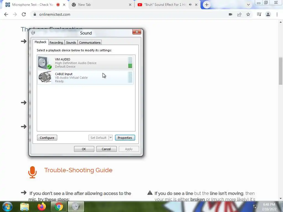Close the Bruh Sound Effect YouTube tab
Image resolution: width=283 pixels, height=212 pixels.
pyautogui.click(x=196, y=5)
